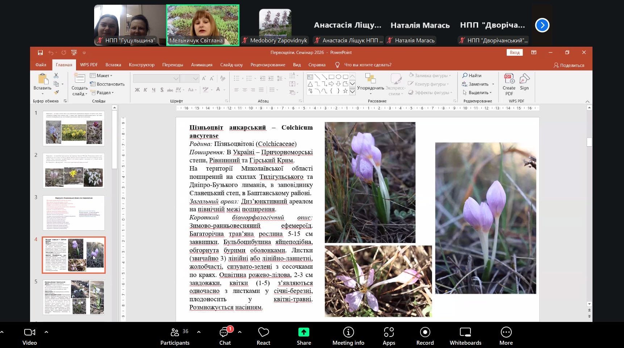Viewport: 624px width, 348px height.
Task: Open the Whiteboards tool
Action: point(465,332)
